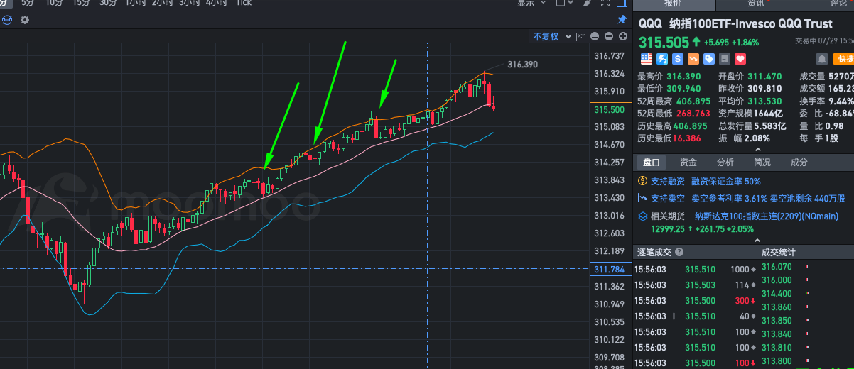Add QQQ to favorites with heart icon
This screenshot has width=854, height=369.
point(740,59)
